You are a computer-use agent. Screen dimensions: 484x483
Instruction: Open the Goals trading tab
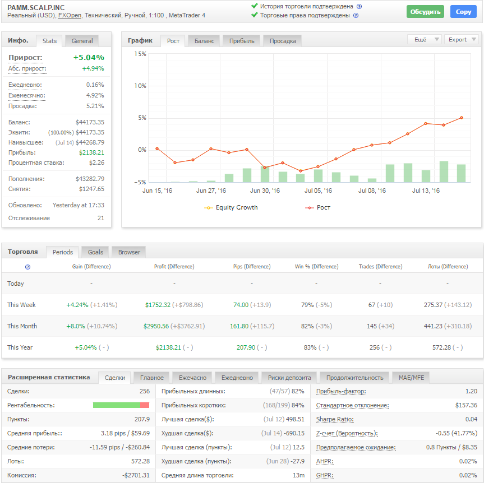(x=95, y=252)
